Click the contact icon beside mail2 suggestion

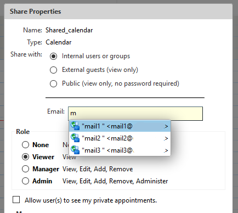[75, 138]
